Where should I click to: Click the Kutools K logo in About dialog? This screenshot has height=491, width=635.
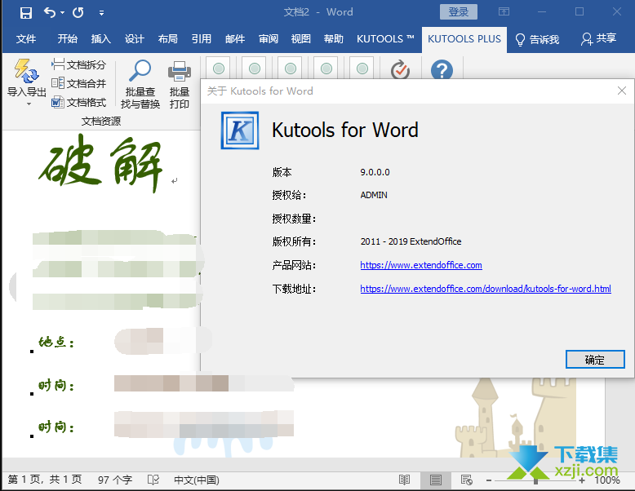(240, 130)
